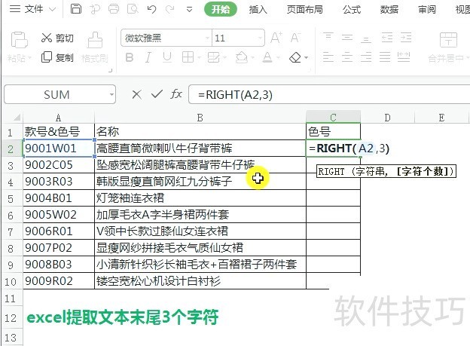Click inside the formula bar input

tap(329, 94)
